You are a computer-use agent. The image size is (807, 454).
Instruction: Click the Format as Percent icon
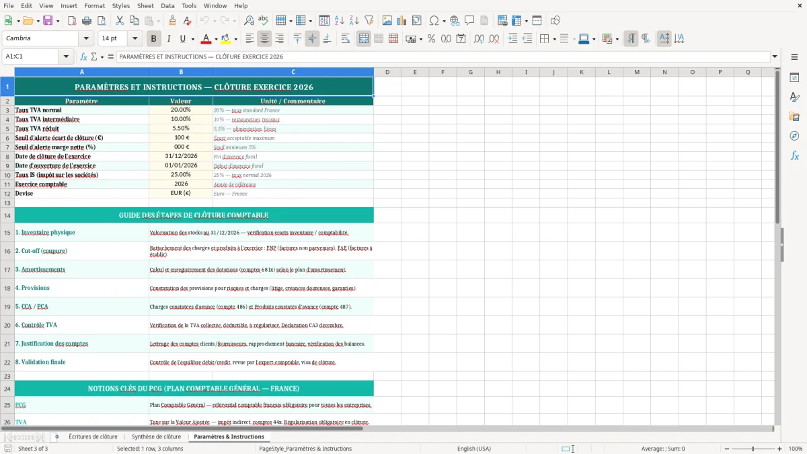pos(431,39)
